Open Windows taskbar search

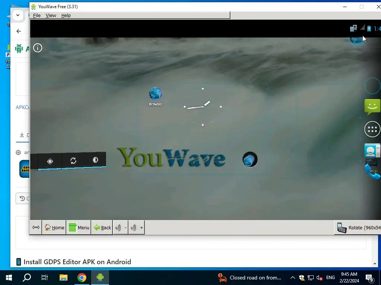27,278
